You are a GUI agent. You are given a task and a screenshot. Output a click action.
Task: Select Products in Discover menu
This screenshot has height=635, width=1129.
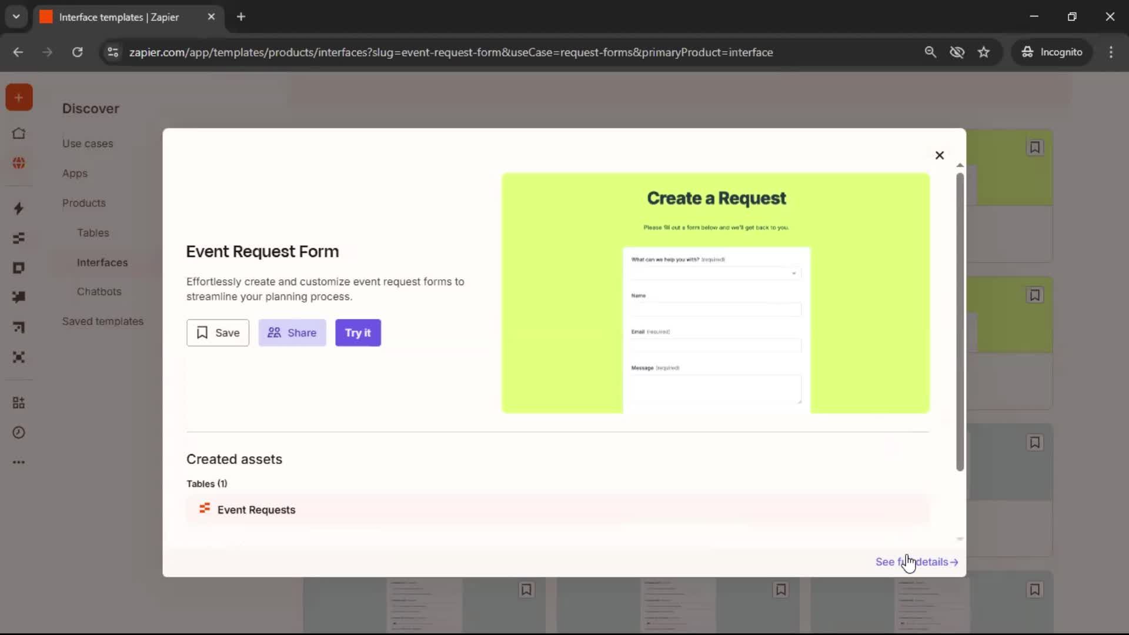click(84, 203)
